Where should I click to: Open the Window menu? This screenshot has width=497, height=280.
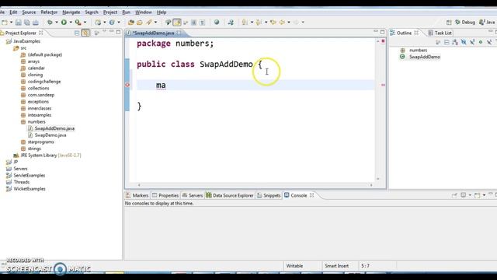pyautogui.click(x=143, y=12)
